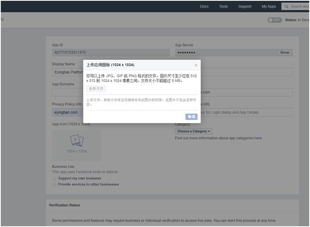Viewport: 310px width, 227px height.
Task: Open the Tools menu item
Action: click(224, 6)
